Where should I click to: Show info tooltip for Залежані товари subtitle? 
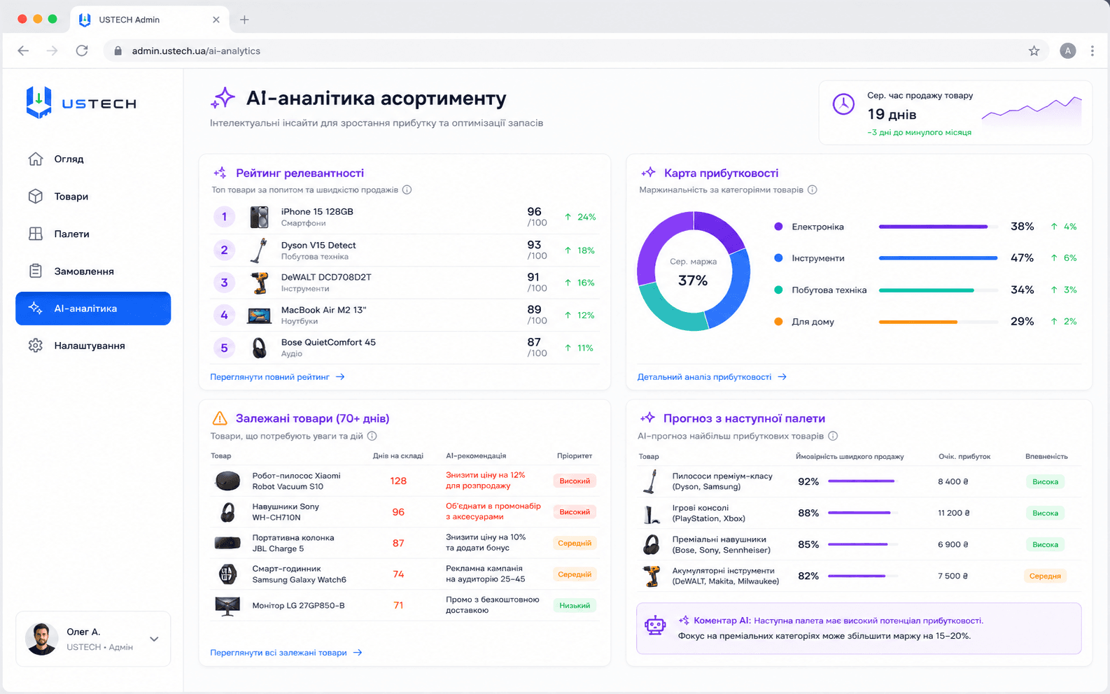click(x=372, y=436)
